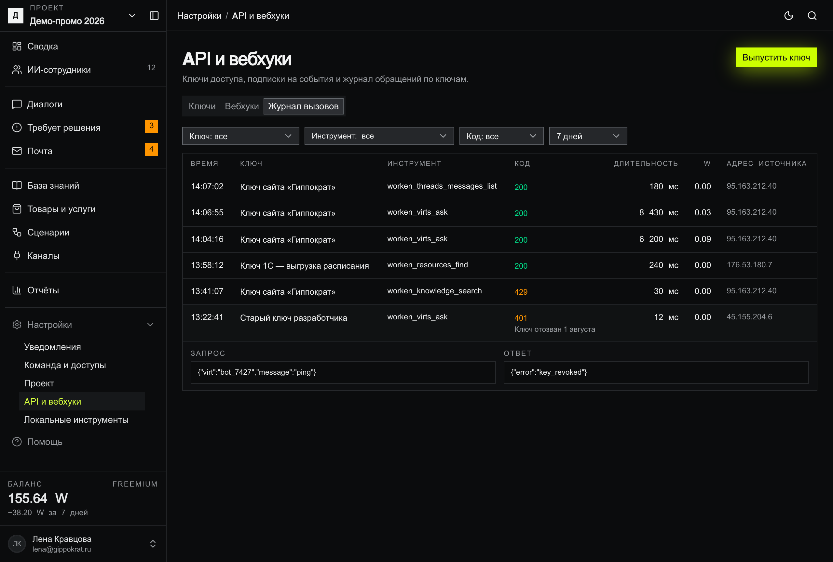Collapse the Настройки section chevron

tap(151, 325)
